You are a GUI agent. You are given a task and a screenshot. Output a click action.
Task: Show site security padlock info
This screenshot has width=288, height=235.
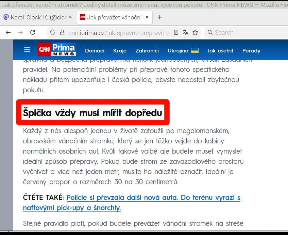point(62,33)
